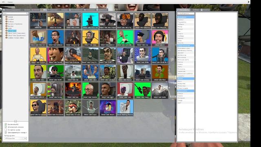
Task: Select Zombies + Enemy Aliens category
Action: click(16, 38)
